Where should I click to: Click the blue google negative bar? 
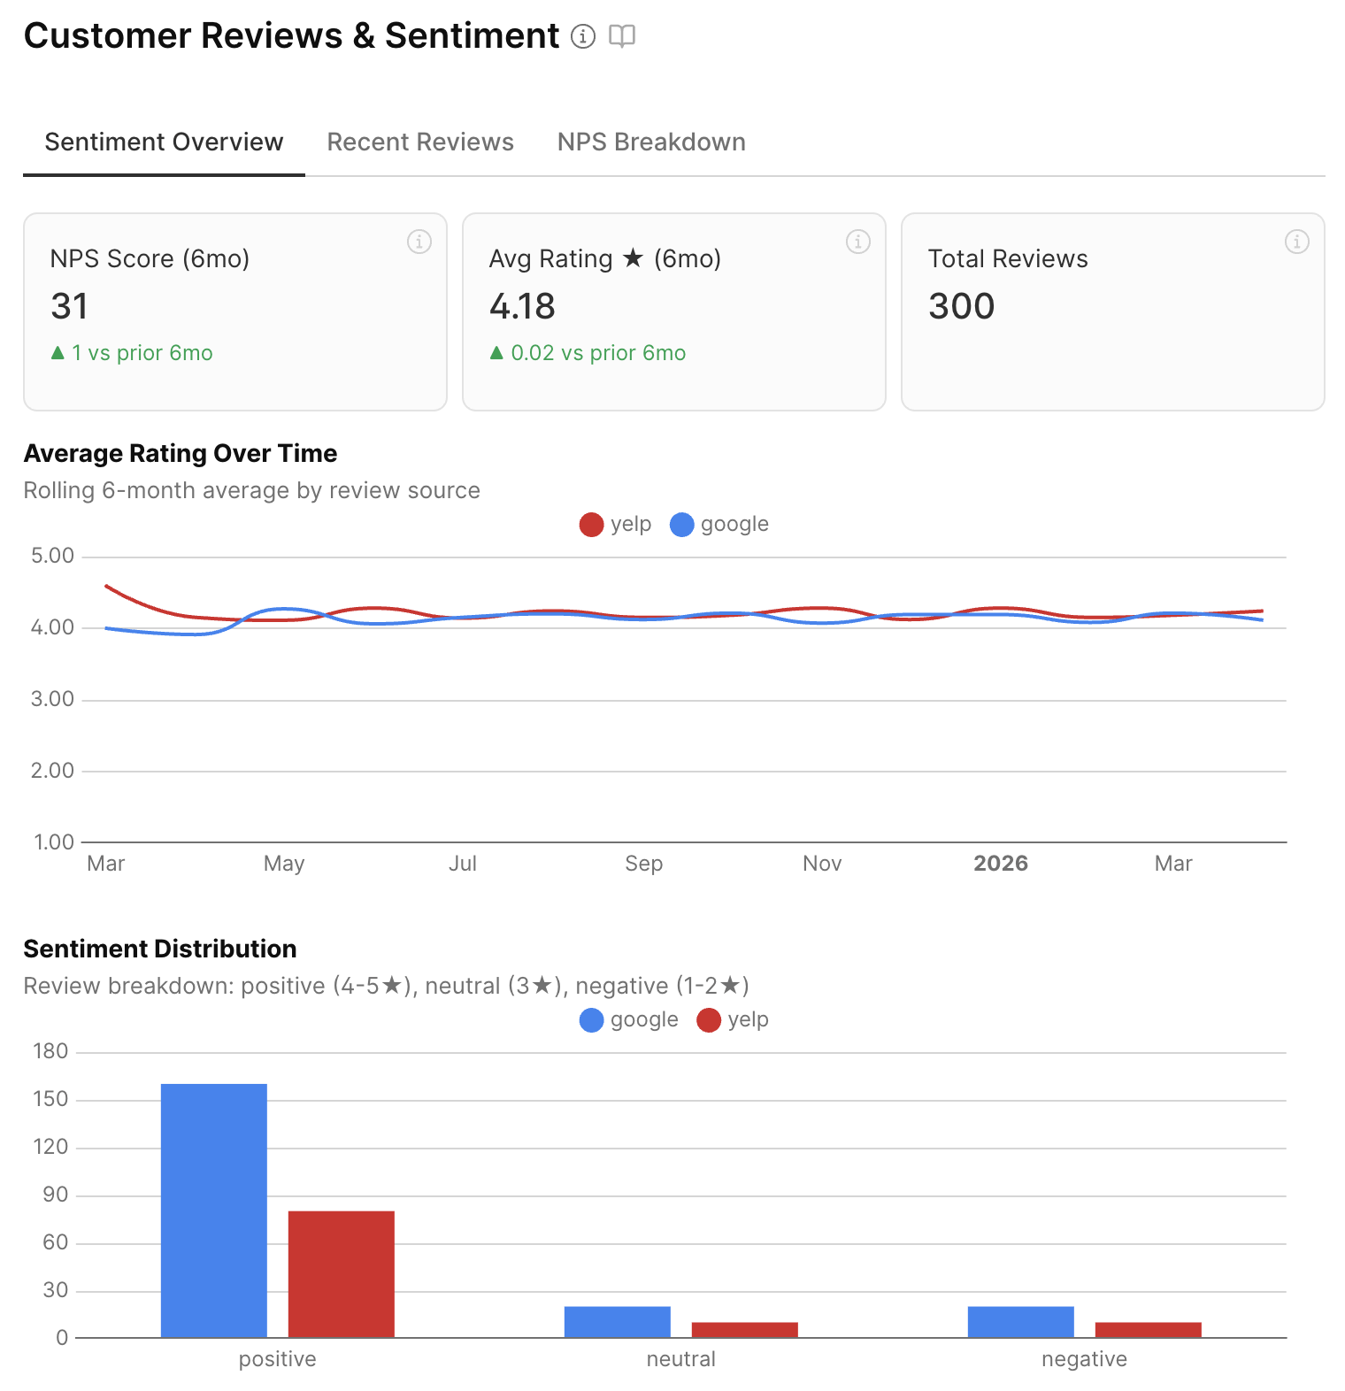1021,1322
